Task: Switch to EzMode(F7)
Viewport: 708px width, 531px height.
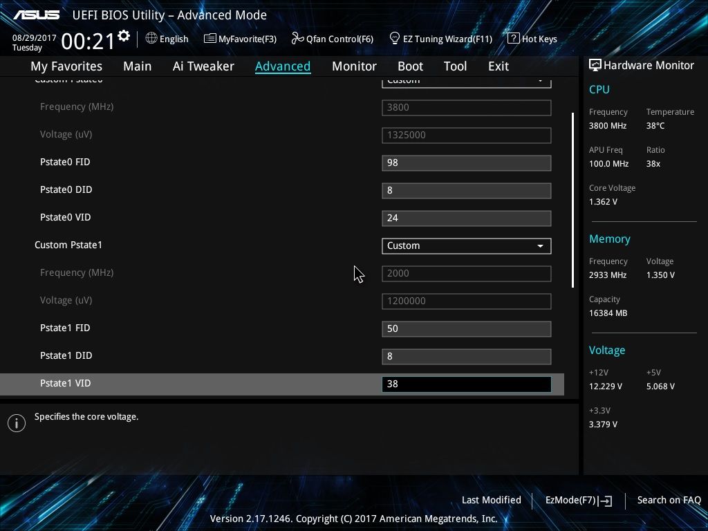Action: tap(579, 501)
